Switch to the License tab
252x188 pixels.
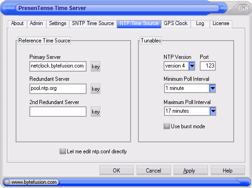coord(221,24)
